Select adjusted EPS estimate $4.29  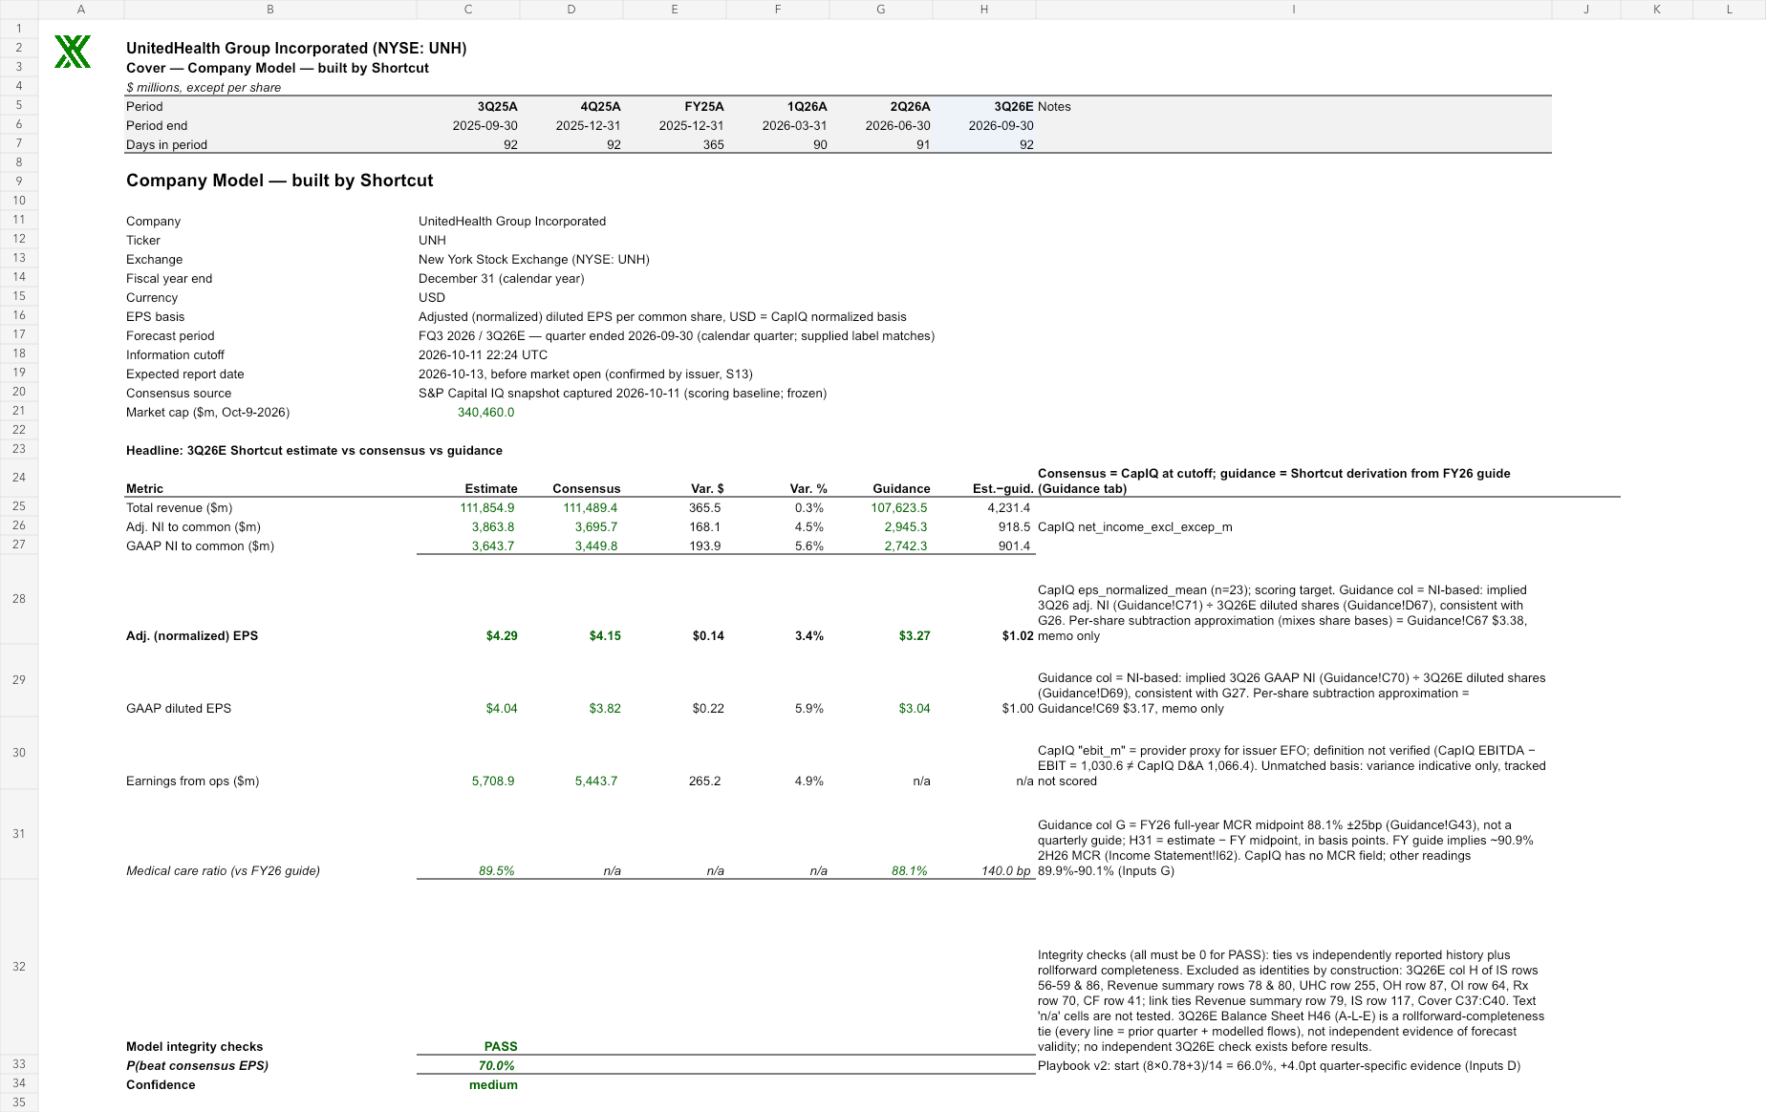(x=502, y=636)
